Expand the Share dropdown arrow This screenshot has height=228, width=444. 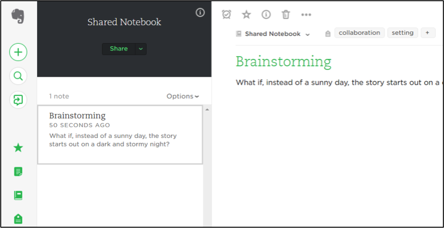click(141, 49)
